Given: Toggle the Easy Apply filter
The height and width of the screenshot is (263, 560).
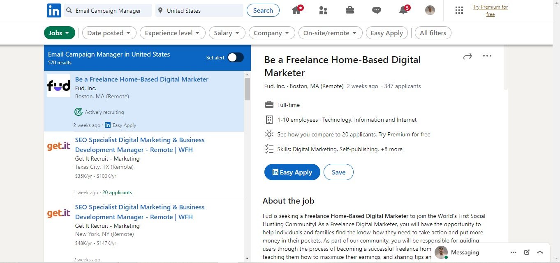Looking at the screenshot, I should tap(387, 33).
